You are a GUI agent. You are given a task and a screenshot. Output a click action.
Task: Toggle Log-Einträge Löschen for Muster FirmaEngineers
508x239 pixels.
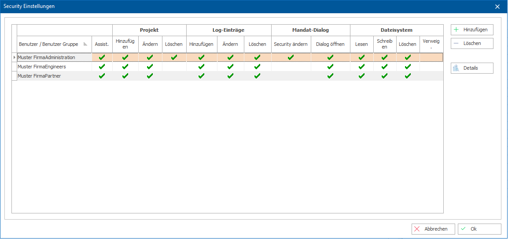pyautogui.click(x=258, y=67)
